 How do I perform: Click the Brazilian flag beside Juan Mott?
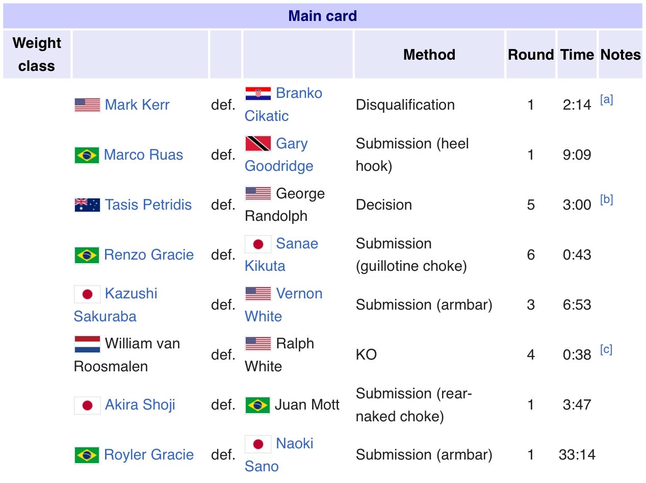click(257, 405)
